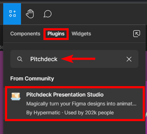The image size is (147, 134).
Task: Pop out the resources panel window
Action: pos(137,34)
